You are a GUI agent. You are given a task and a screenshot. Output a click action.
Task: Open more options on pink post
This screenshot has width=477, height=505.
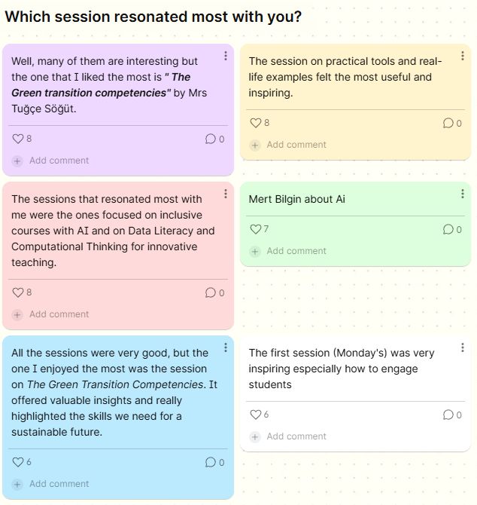(226, 194)
